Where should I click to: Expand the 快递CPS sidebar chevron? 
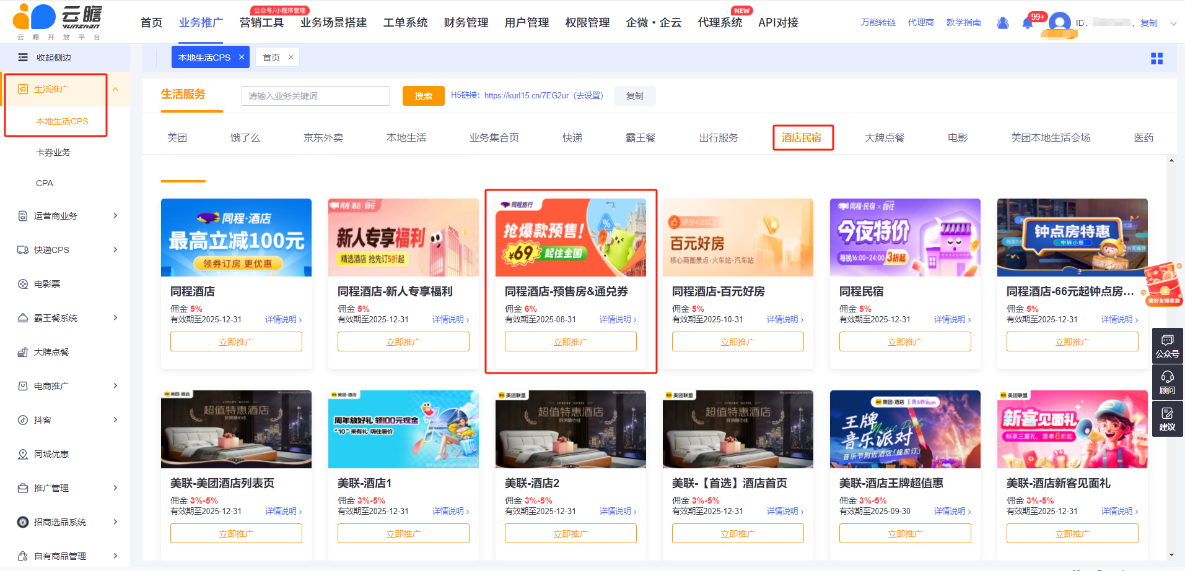pos(116,250)
